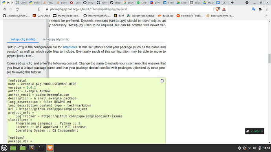Open the browser hamburger menu

[x=267, y=9]
